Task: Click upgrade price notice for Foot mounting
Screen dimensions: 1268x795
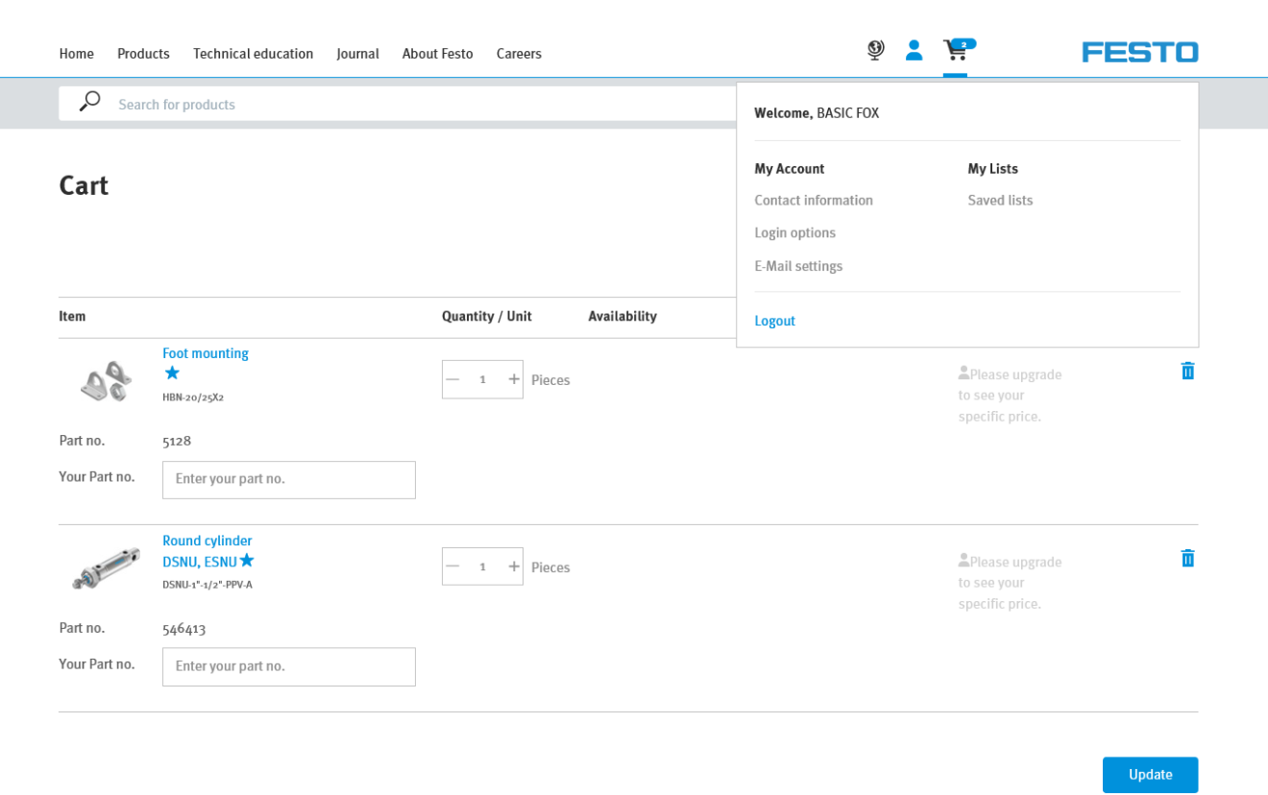Action: (x=1010, y=396)
